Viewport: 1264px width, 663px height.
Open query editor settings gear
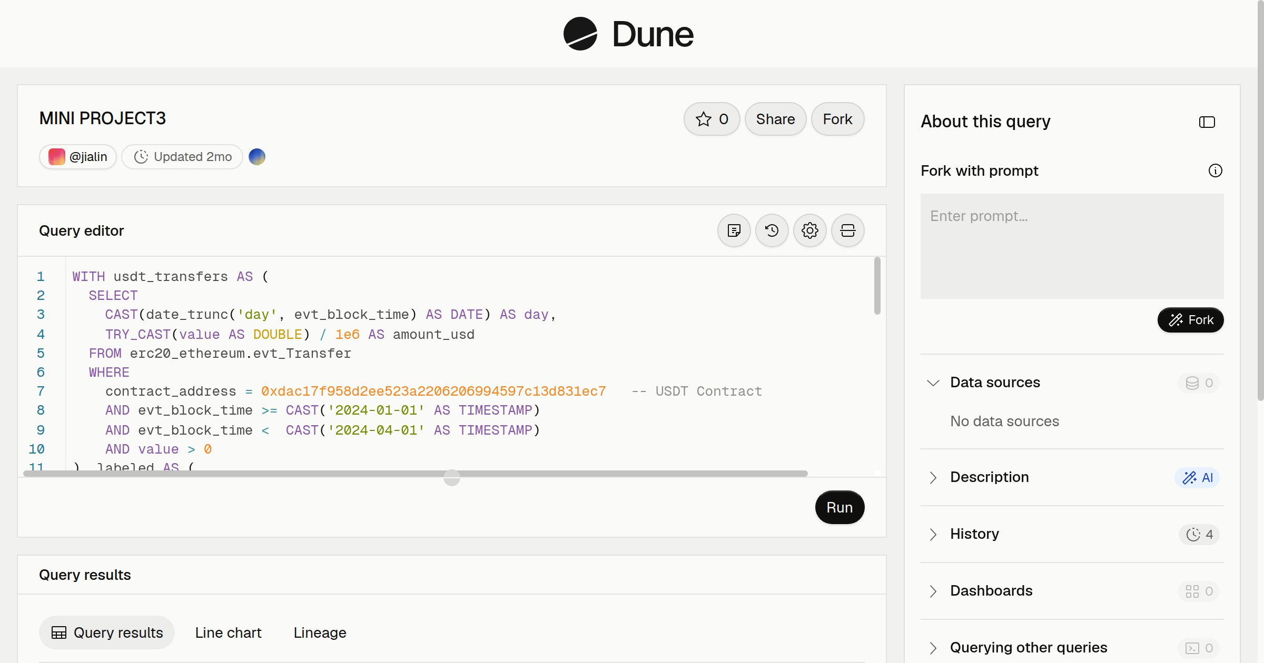[x=810, y=230]
